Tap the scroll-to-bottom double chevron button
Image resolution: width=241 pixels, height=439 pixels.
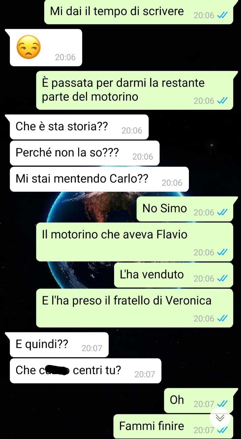[220, 417]
